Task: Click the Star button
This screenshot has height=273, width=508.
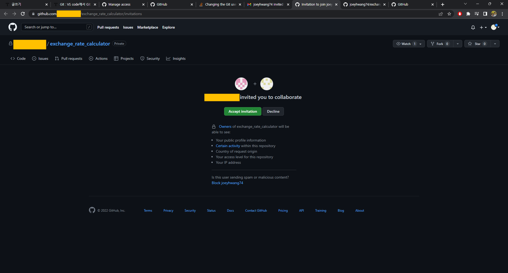Action: [478, 44]
